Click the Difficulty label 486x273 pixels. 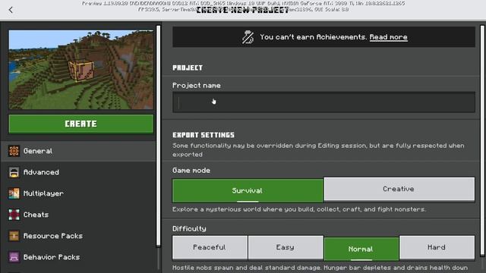pyautogui.click(x=189, y=229)
